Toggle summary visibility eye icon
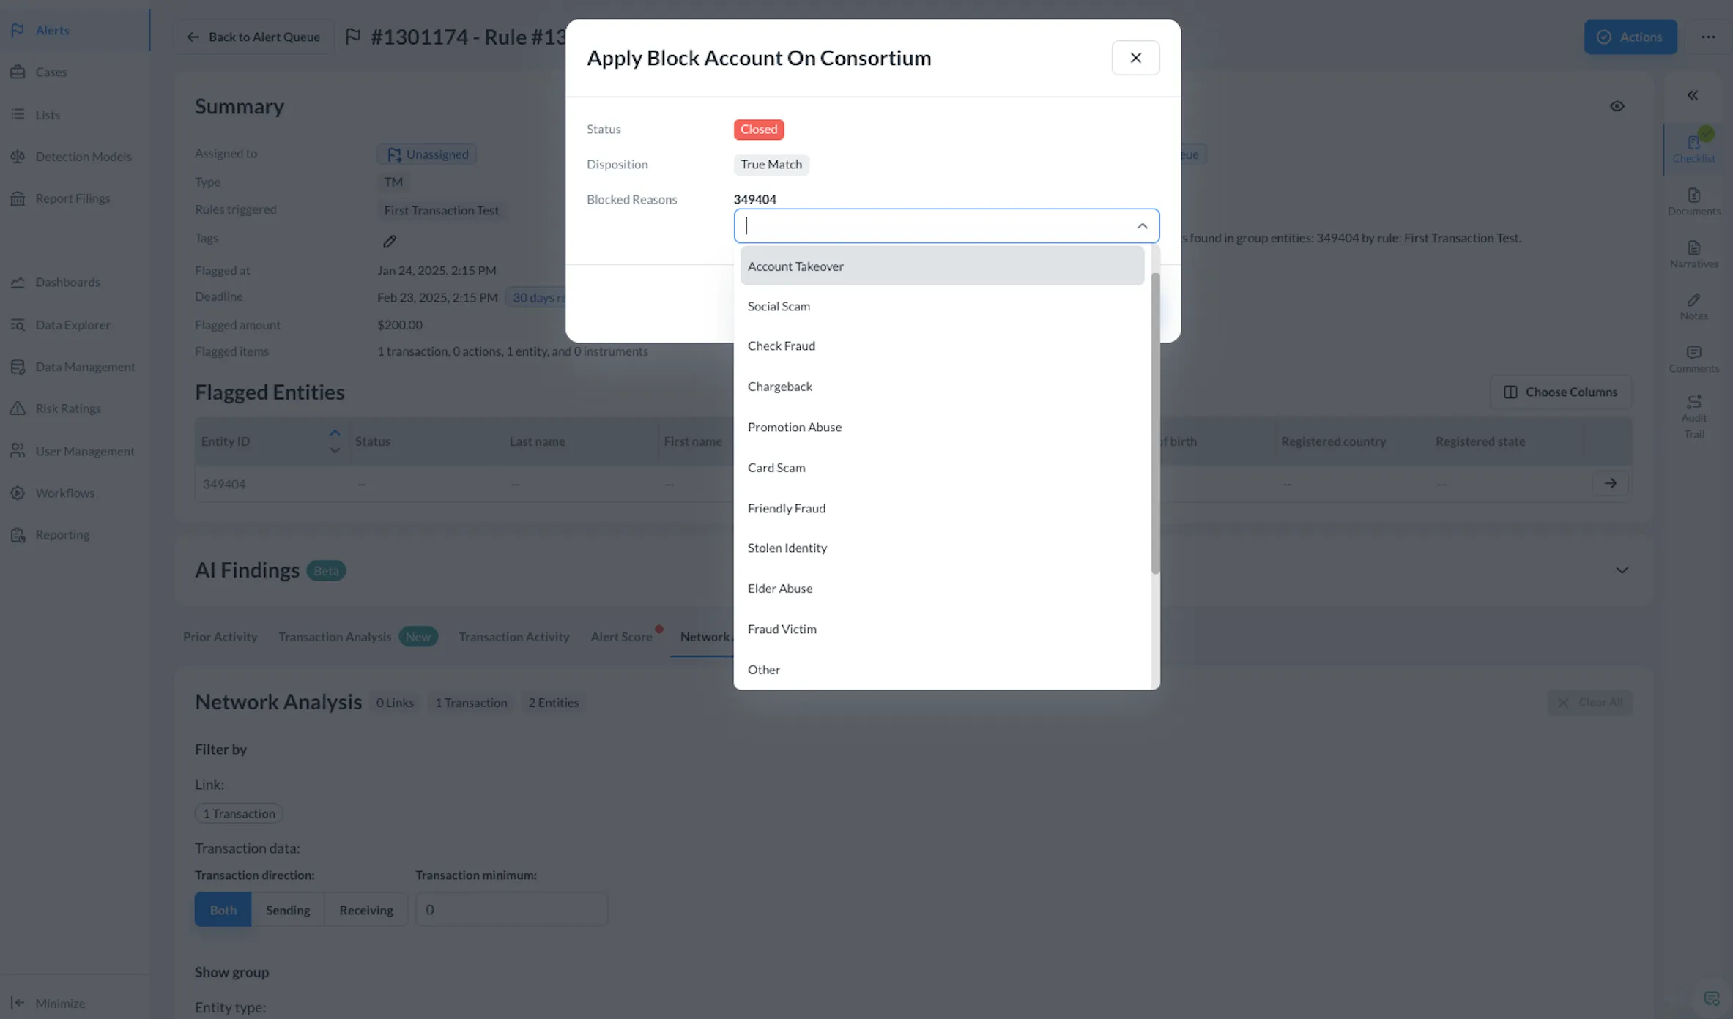Screen dimensions: 1733x1019 click(x=1617, y=106)
